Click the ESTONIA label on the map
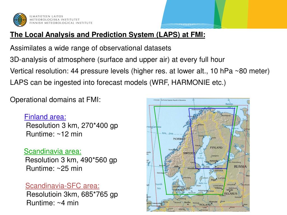Screen dimensions: 287x215 click(x=219, y=170)
